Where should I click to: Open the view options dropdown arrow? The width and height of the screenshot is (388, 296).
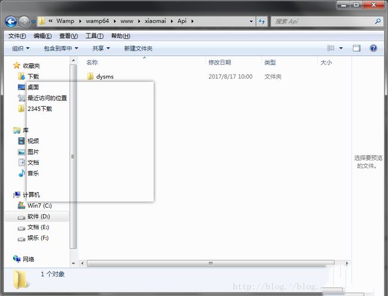click(x=341, y=48)
